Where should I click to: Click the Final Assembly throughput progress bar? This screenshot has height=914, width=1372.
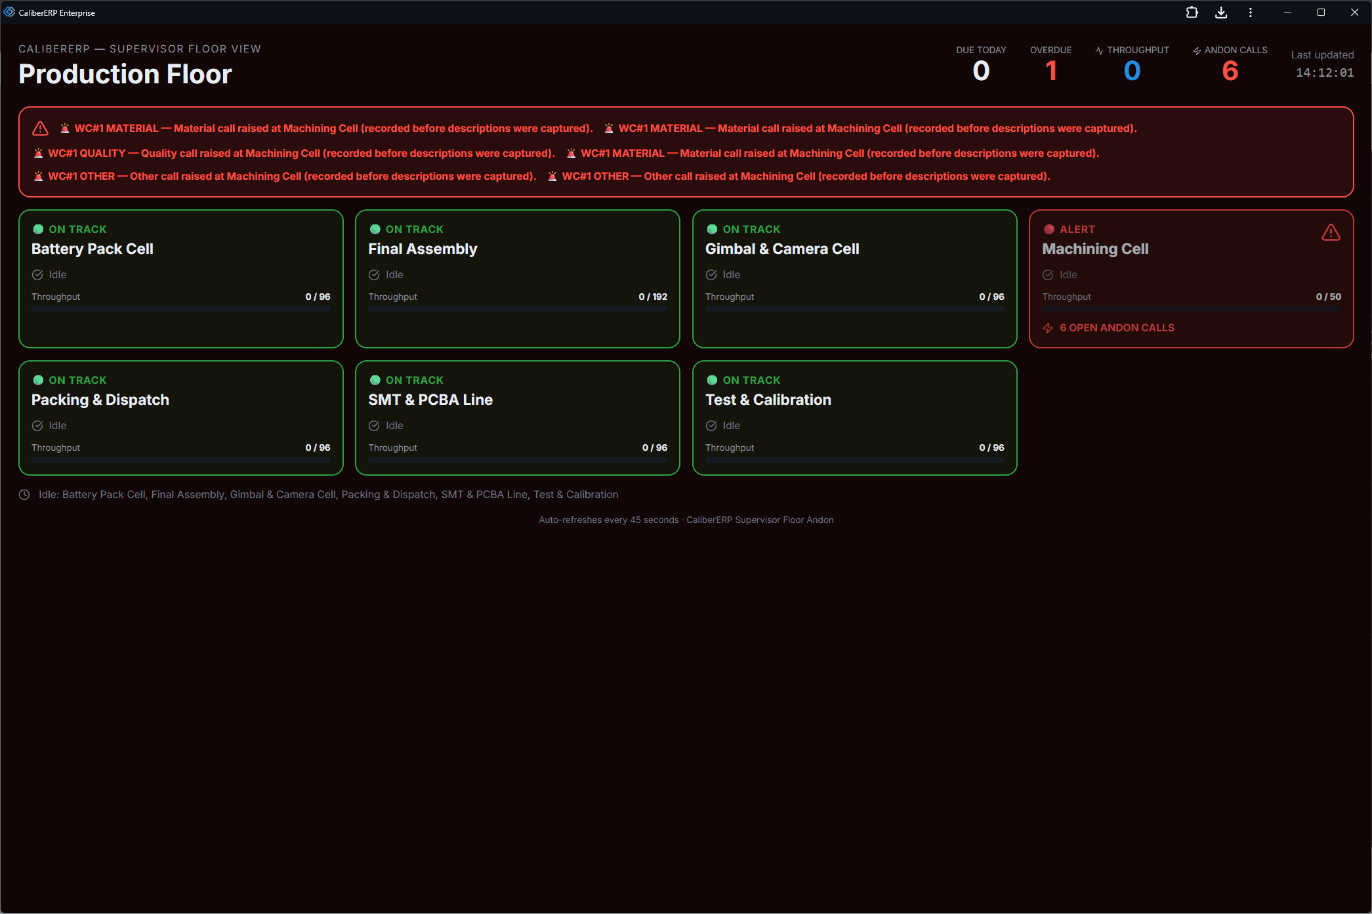518,308
